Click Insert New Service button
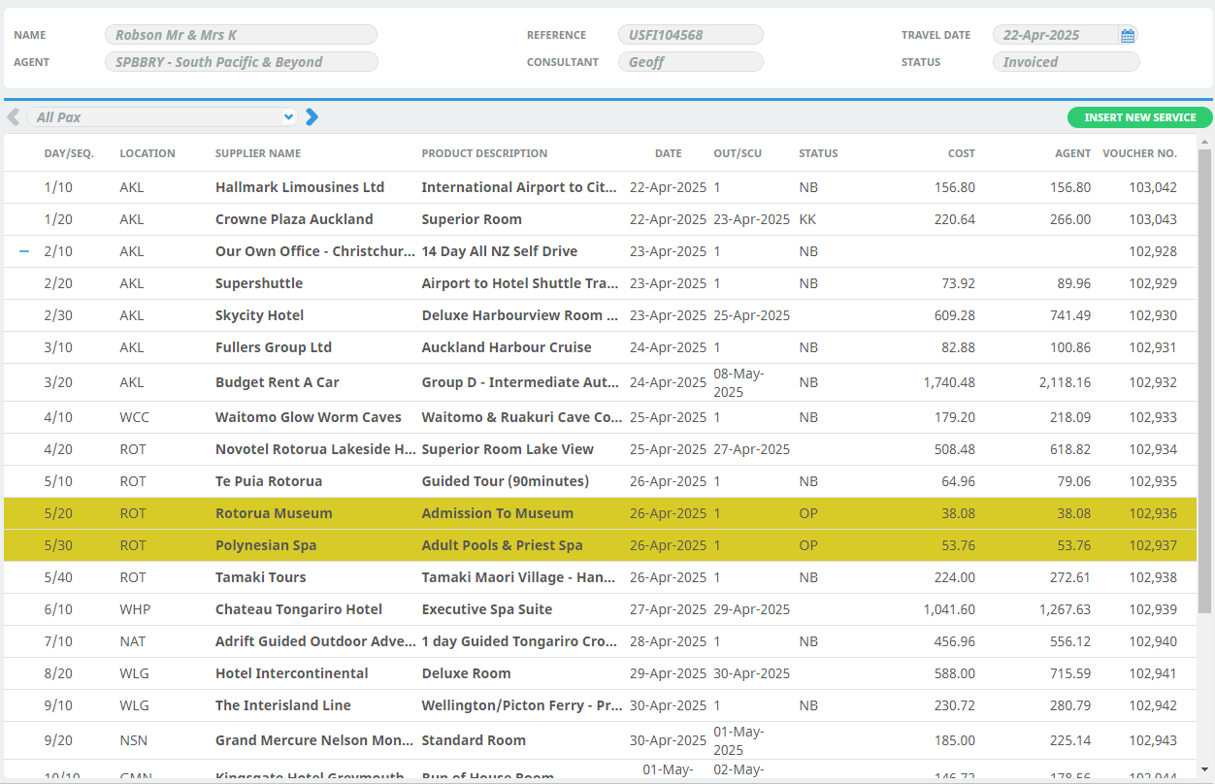This screenshot has height=784, width=1215. 1139,117
